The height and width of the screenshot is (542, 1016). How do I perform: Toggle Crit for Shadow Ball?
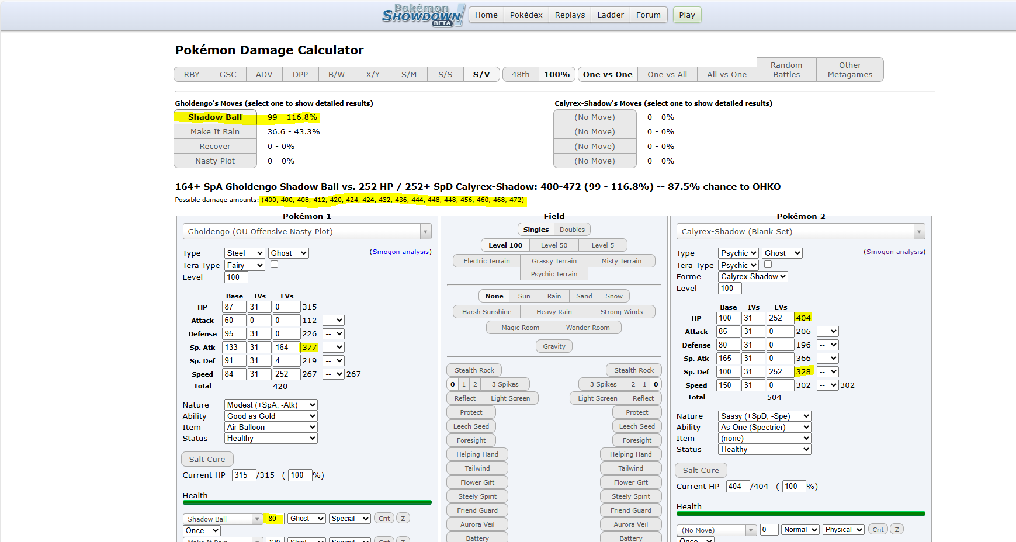click(x=384, y=519)
